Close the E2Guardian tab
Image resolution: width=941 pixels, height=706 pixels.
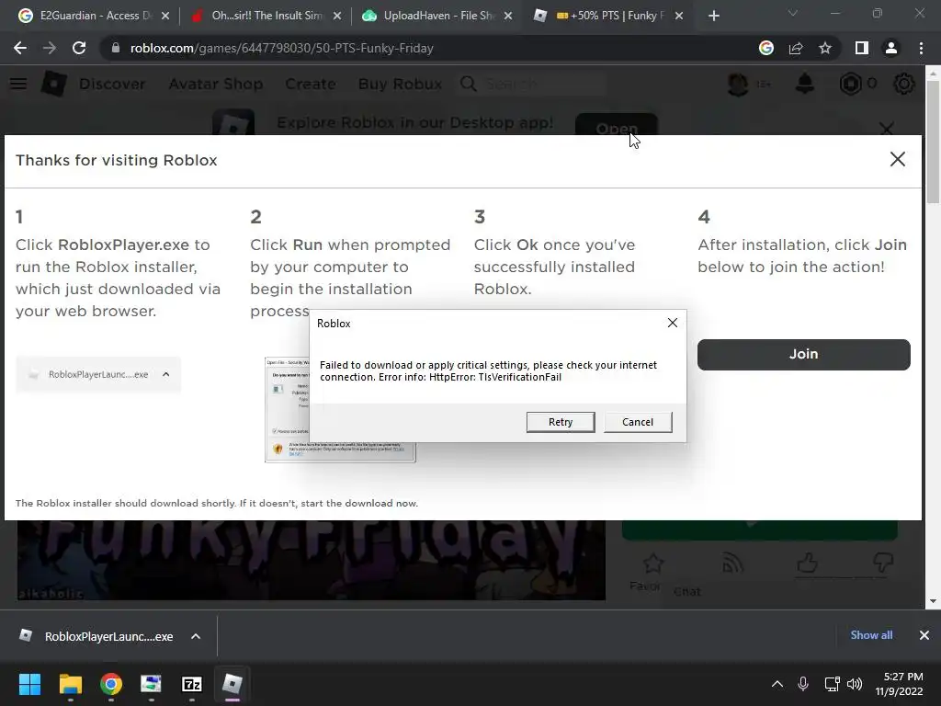pos(165,16)
